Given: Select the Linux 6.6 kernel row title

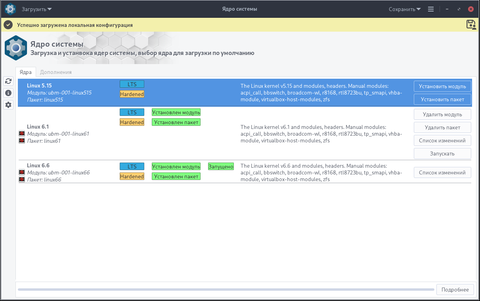Looking at the screenshot, I should point(38,165).
